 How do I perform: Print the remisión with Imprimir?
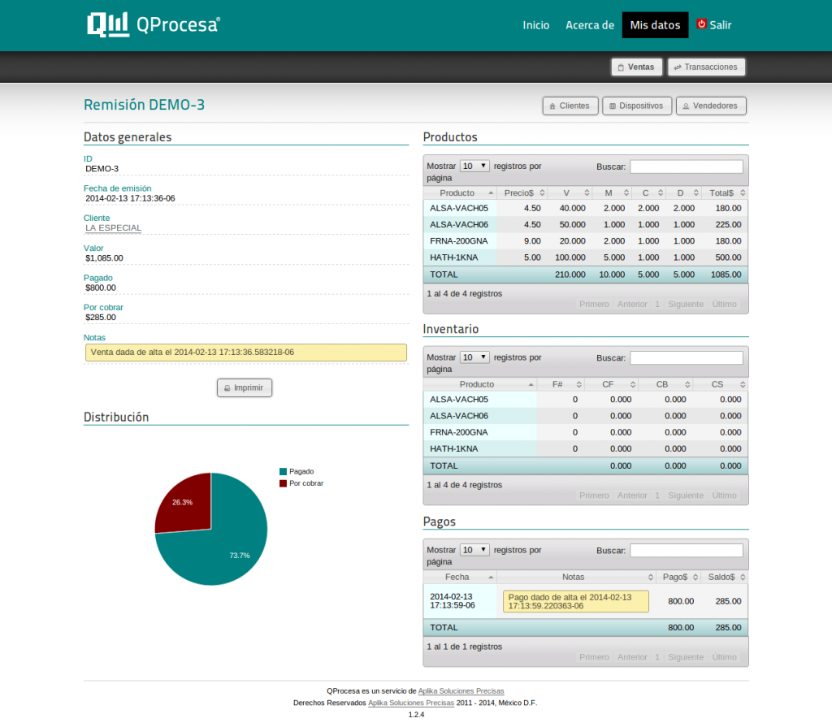(x=244, y=388)
